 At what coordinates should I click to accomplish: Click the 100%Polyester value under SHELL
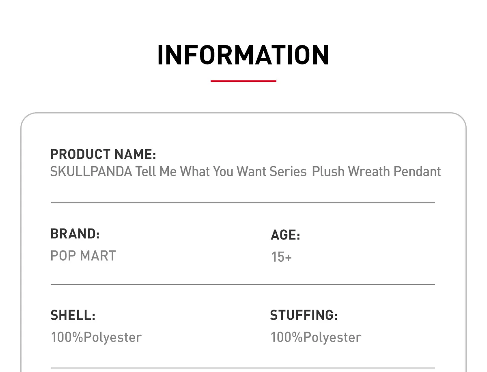coord(96,337)
